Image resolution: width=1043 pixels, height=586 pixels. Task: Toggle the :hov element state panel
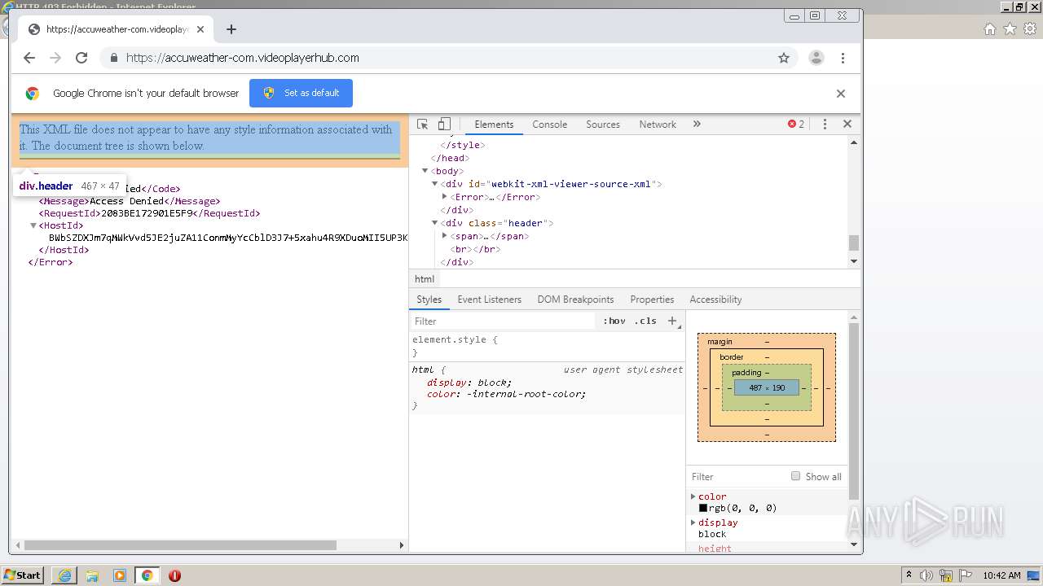coord(614,321)
